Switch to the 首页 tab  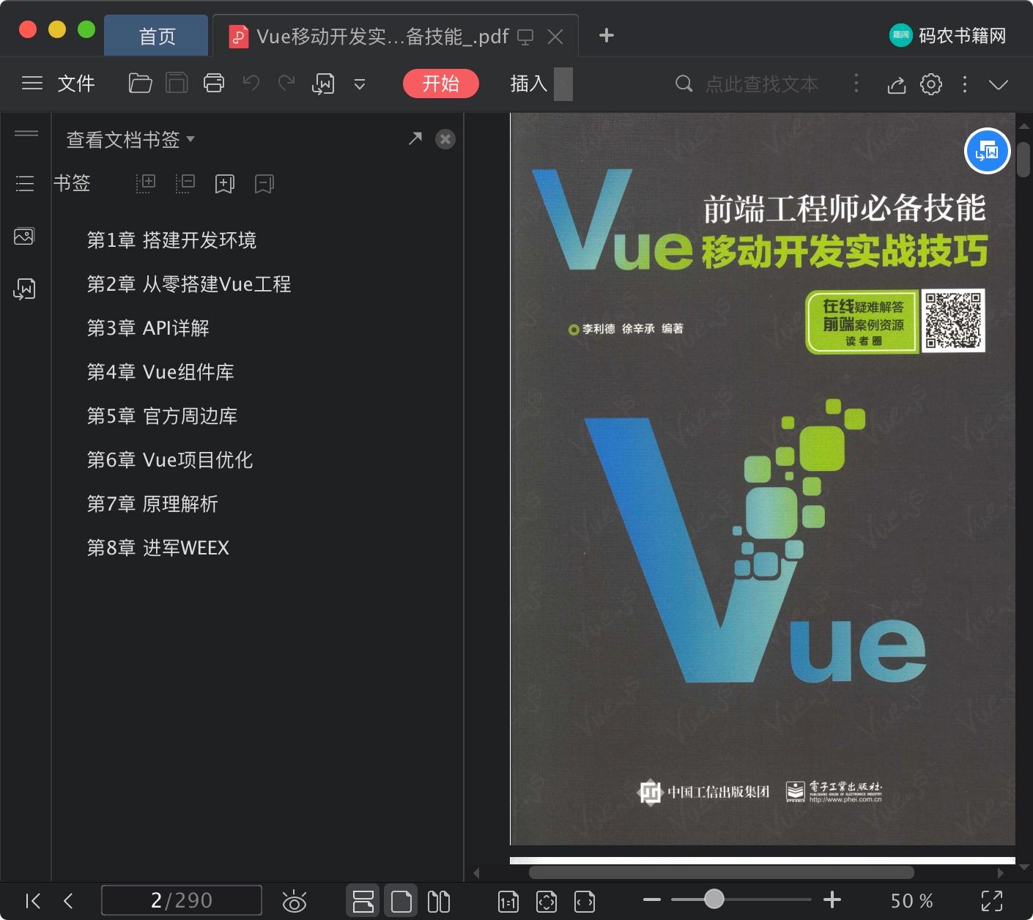(x=157, y=36)
